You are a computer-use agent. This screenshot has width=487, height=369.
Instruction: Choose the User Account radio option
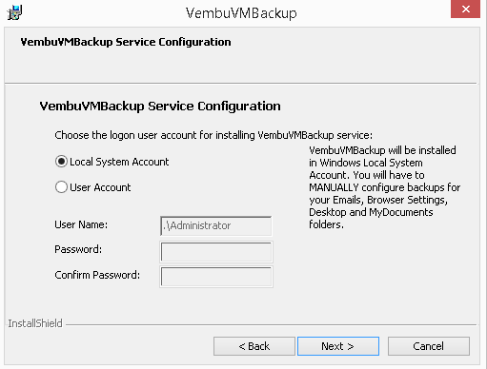tap(61, 187)
